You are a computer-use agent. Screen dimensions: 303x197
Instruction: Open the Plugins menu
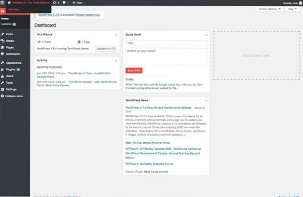click(10, 69)
